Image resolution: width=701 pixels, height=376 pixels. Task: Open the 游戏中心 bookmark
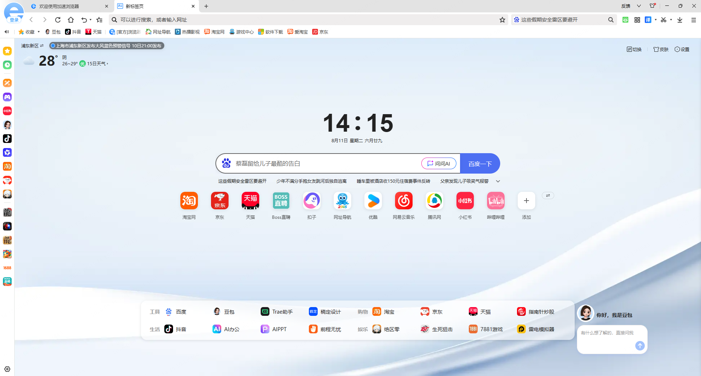(241, 32)
